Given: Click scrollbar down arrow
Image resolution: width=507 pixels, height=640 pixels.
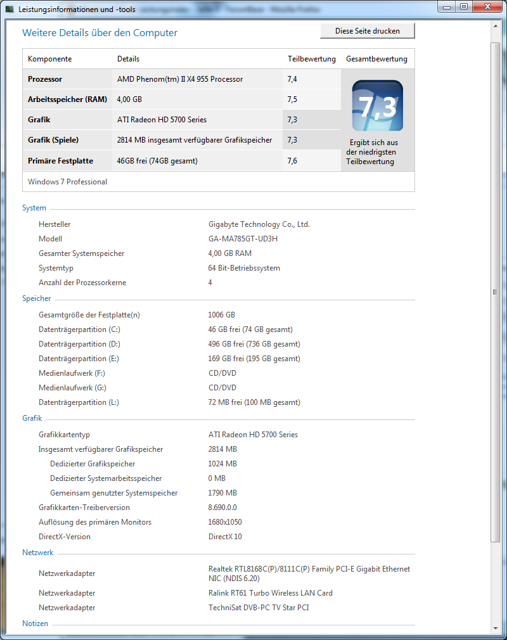Looking at the screenshot, I should 495,629.
